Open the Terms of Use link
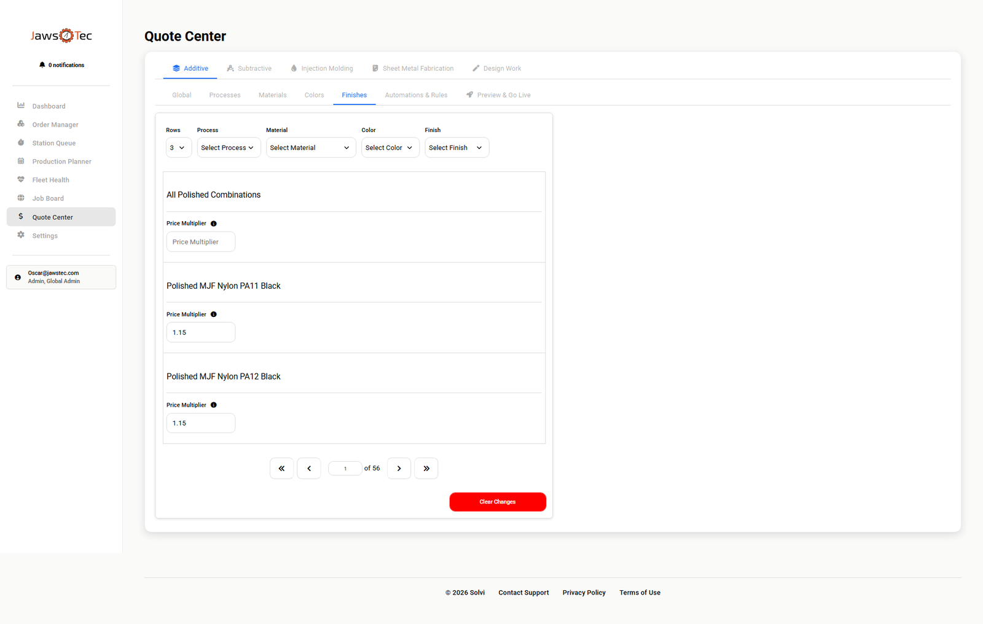 [640, 593]
